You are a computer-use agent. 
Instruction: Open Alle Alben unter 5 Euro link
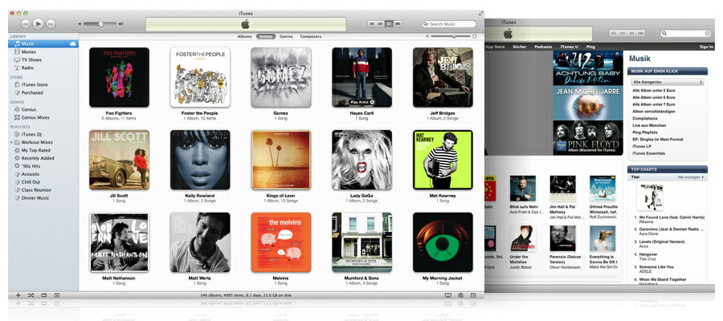coord(653,91)
